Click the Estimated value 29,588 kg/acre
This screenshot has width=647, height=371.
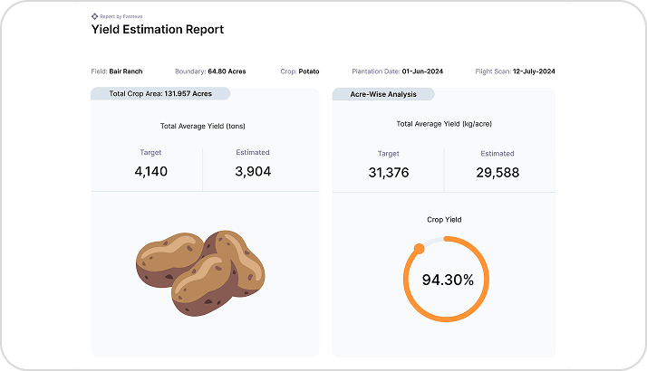click(498, 172)
